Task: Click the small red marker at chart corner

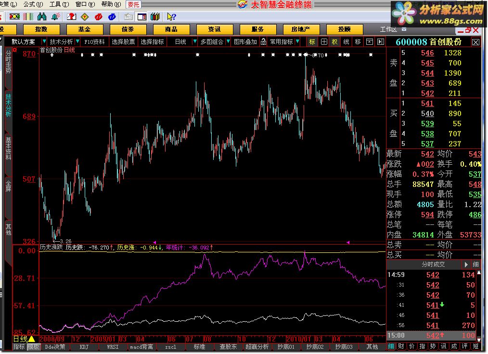Action: 14,50
